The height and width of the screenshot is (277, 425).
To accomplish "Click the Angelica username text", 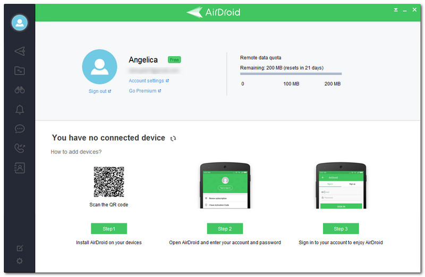I will point(143,59).
